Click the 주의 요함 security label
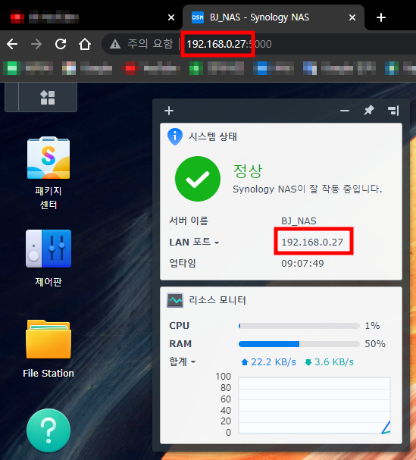Image resolution: width=416 pixels, height=460 pixels. coord(150,44)
